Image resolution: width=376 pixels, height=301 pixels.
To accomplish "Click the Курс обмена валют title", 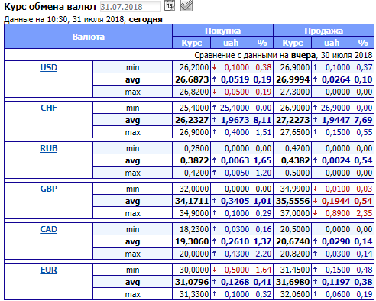I will 50,7.
